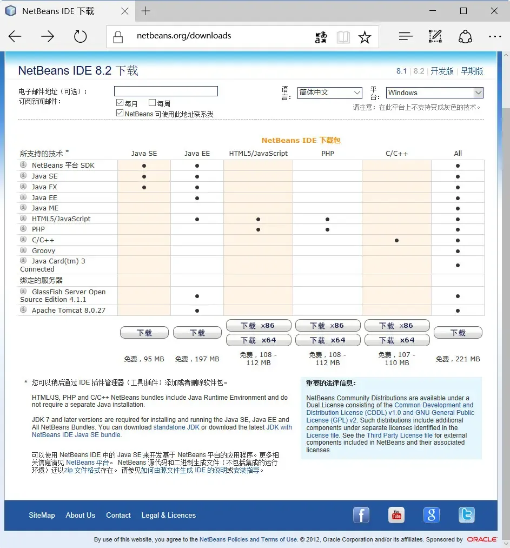Open the page translate icon in address bar
Viewport: 510px width, 548px height.
coord(321,37)
